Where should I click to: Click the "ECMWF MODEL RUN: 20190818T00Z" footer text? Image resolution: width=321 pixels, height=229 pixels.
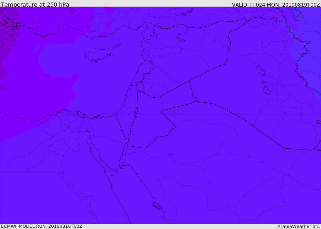coord(42,226)
